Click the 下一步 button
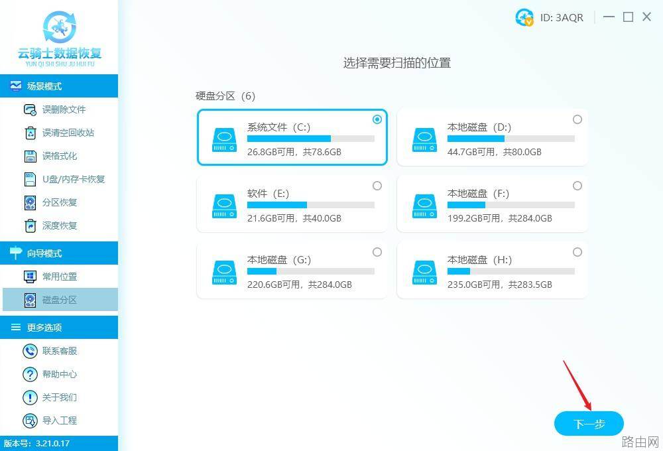This screenshot has height=451, width=663. (x=589, y=424)
